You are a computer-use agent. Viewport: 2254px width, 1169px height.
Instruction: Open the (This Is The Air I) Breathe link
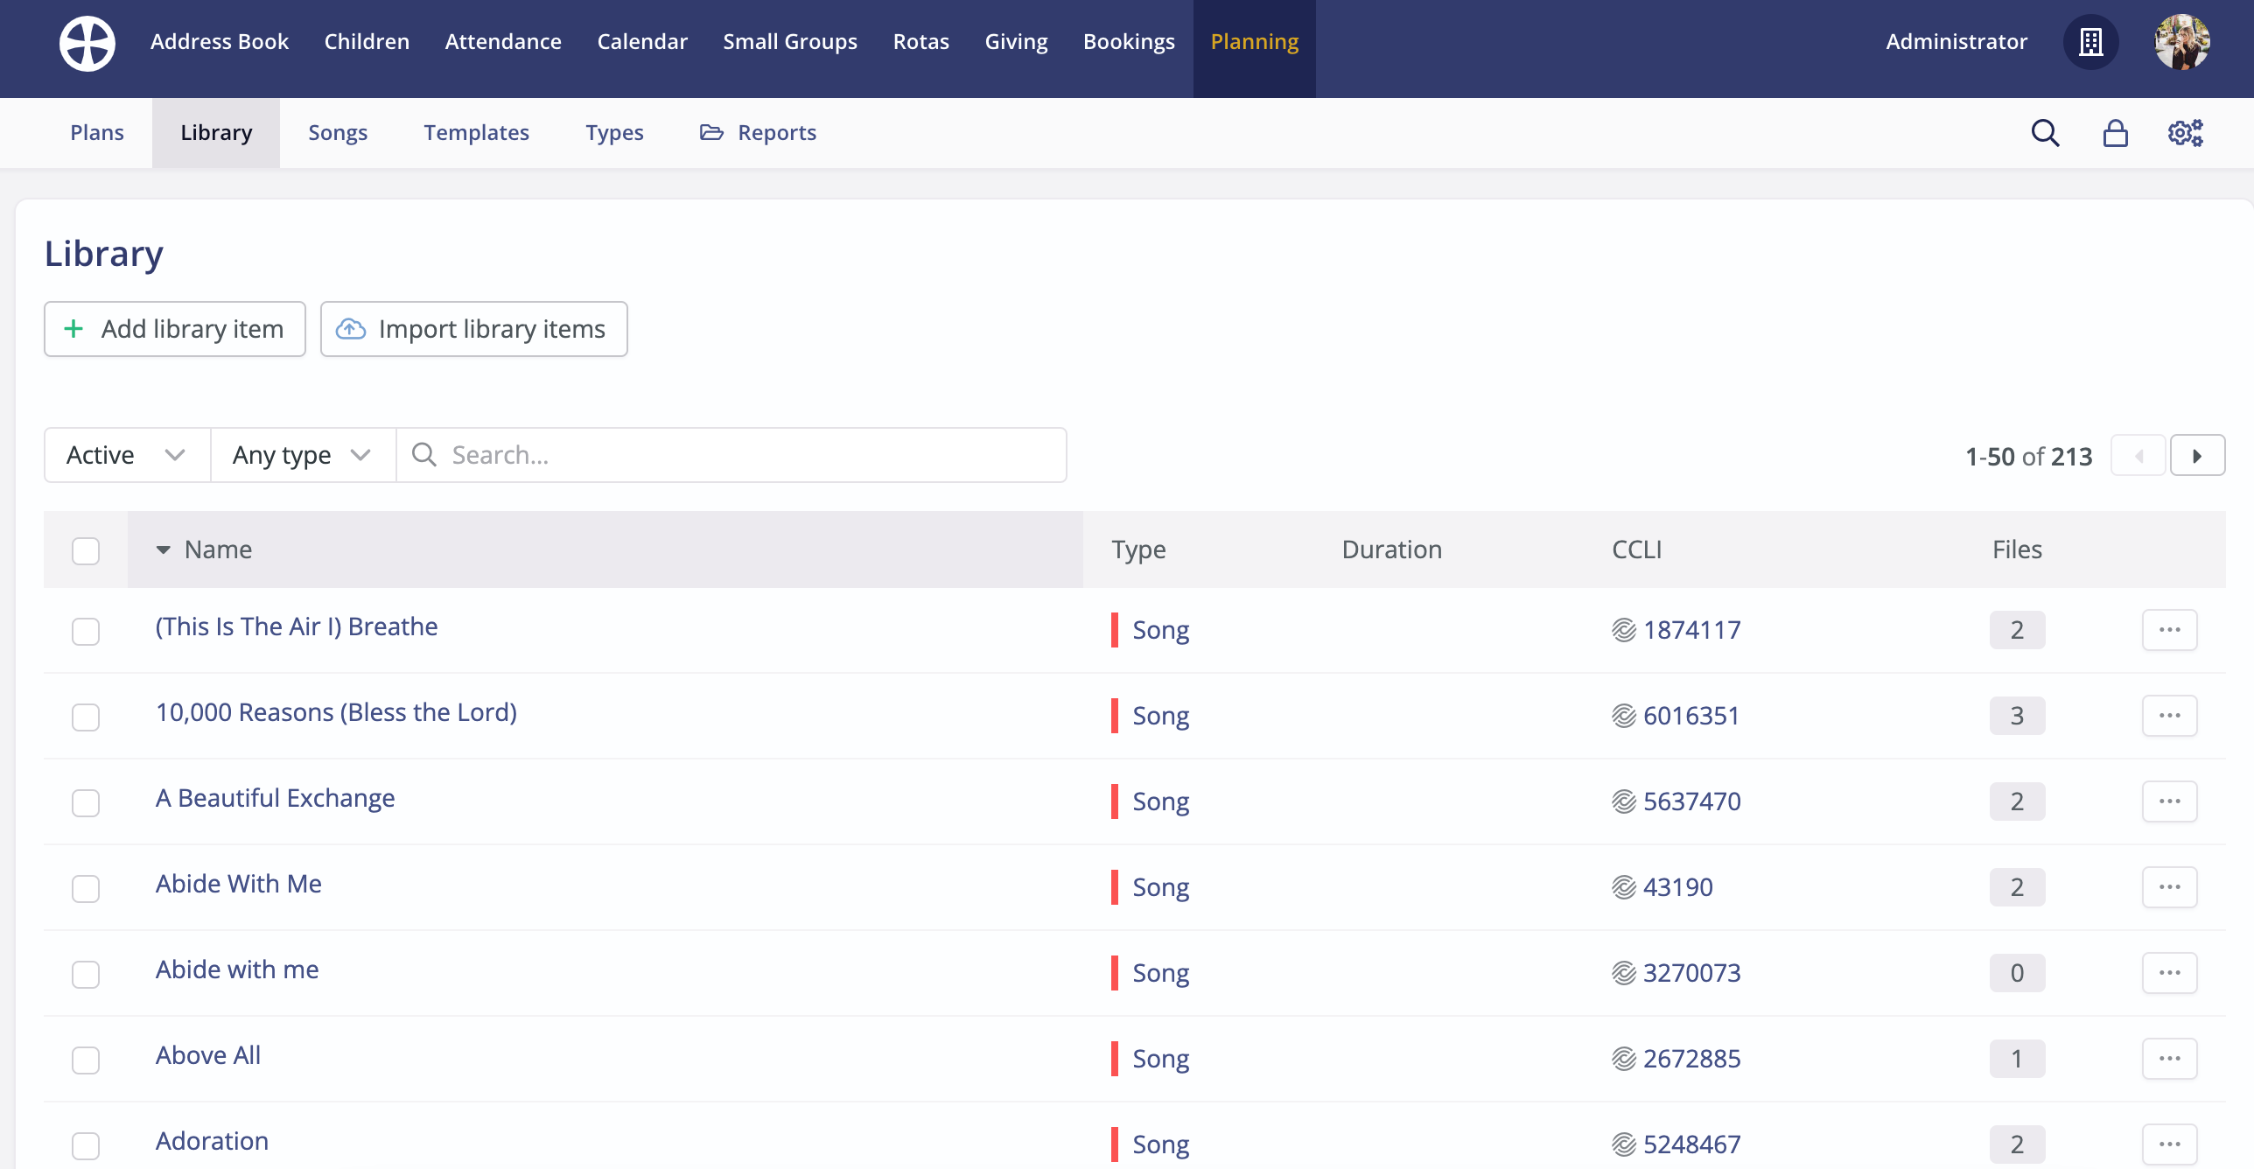coord(297,626)
